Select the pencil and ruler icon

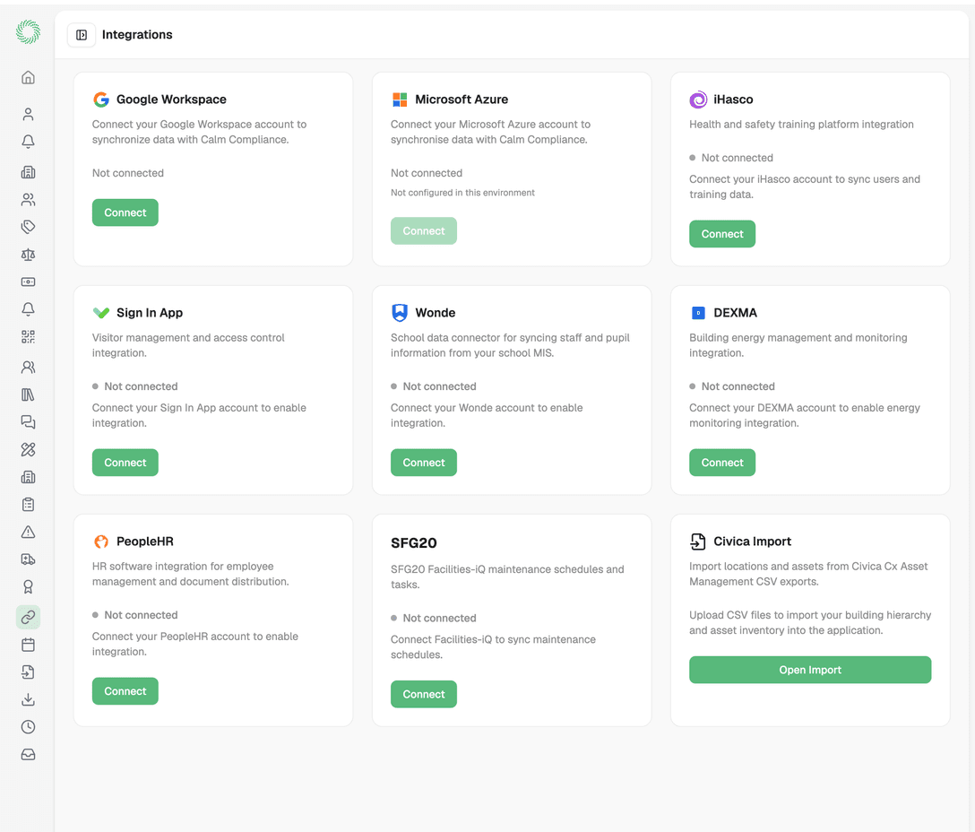(x=28, y=449)
